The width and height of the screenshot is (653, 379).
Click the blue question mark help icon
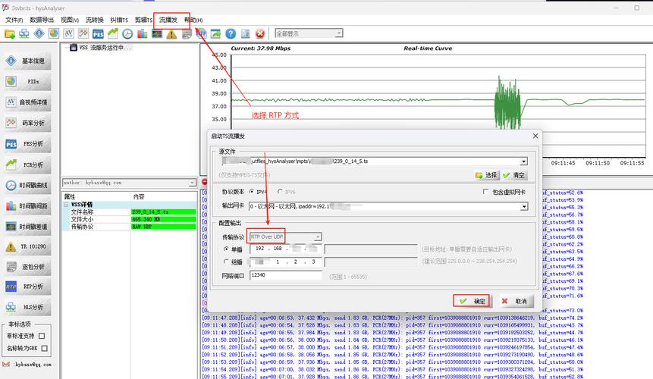click(231, 34)
